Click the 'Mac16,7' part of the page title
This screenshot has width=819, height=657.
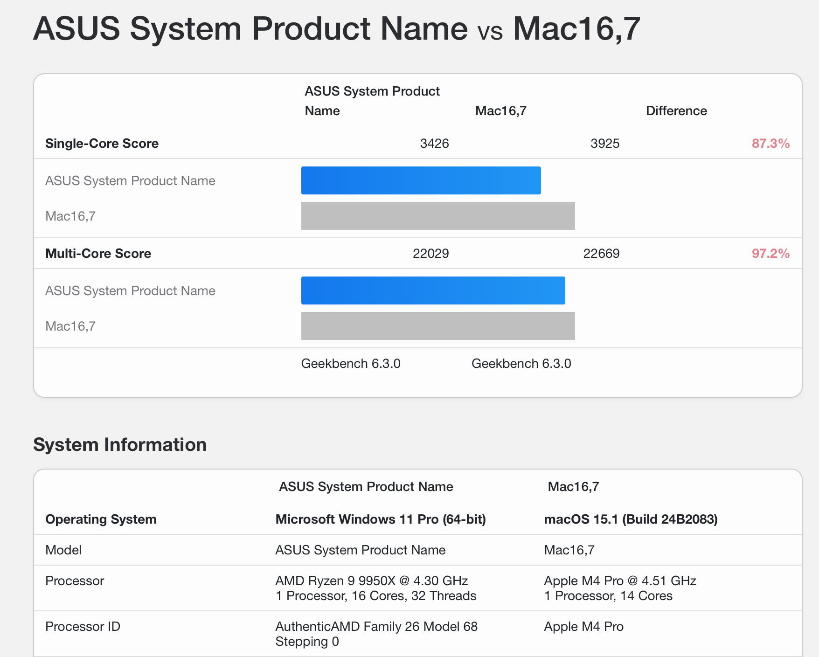pyautogui.click(x=577, y=29)
